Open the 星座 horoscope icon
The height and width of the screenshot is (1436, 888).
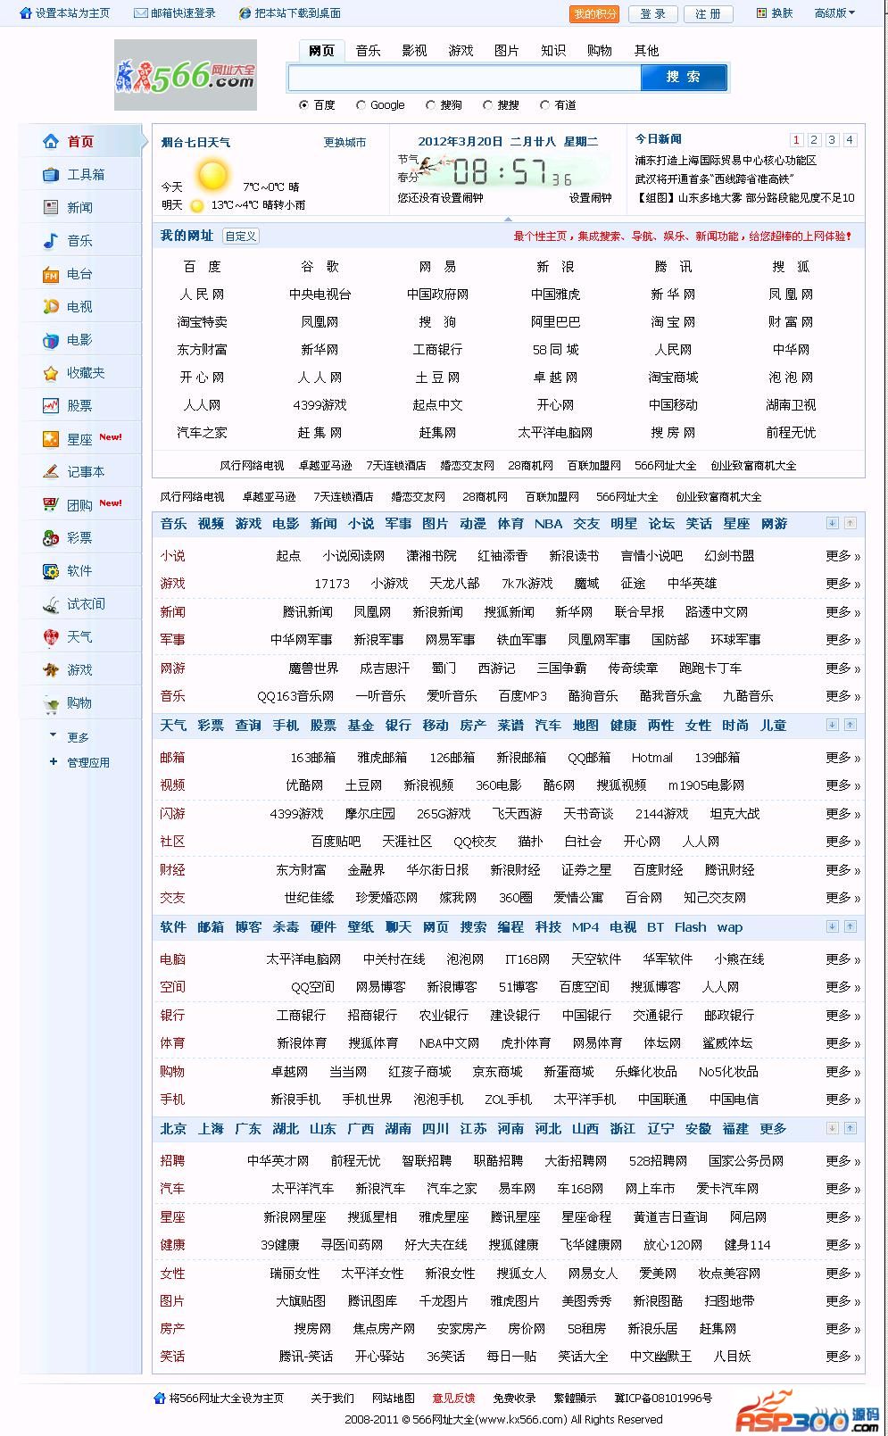pyautogui.click(x=51, y=439)
